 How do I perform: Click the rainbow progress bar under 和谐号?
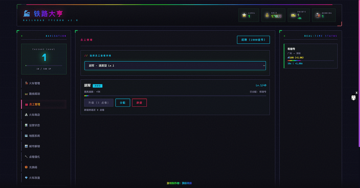pos(310,61)
